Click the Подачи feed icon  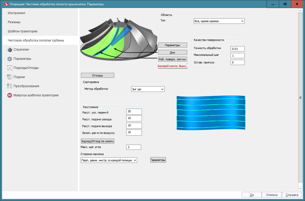[x=9, y=77]
